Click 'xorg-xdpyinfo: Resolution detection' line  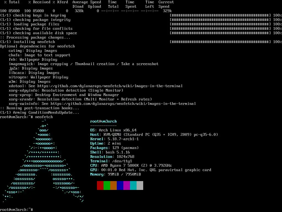coord(66,91)
